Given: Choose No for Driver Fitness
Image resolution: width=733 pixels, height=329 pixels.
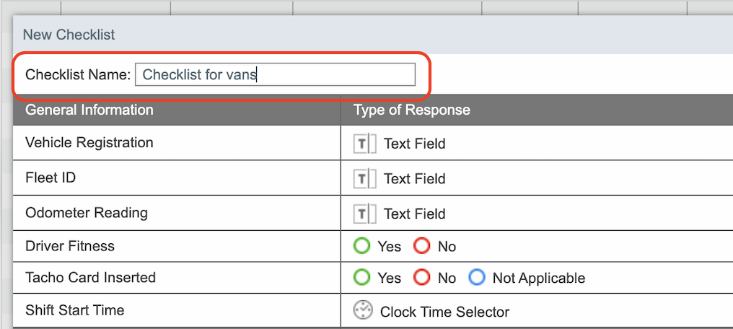Looking at the screenshot, I should [421, 246].
